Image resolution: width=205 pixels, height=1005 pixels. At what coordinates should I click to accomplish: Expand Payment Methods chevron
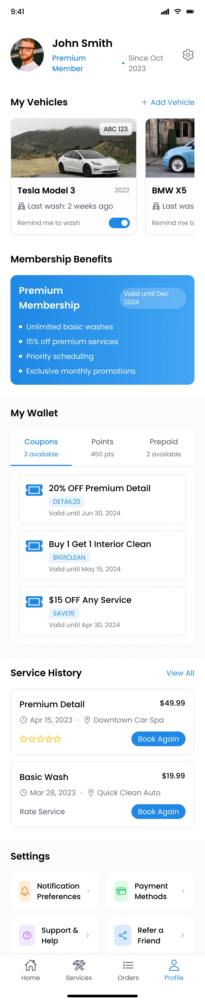tap(183, 891)
